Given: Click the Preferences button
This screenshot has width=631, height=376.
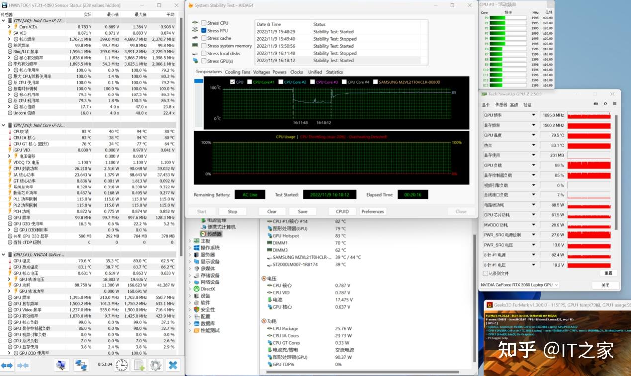Looking at the screenshot, I should [x=372, y=211].
